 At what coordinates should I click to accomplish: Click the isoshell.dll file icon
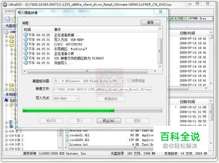67,135
